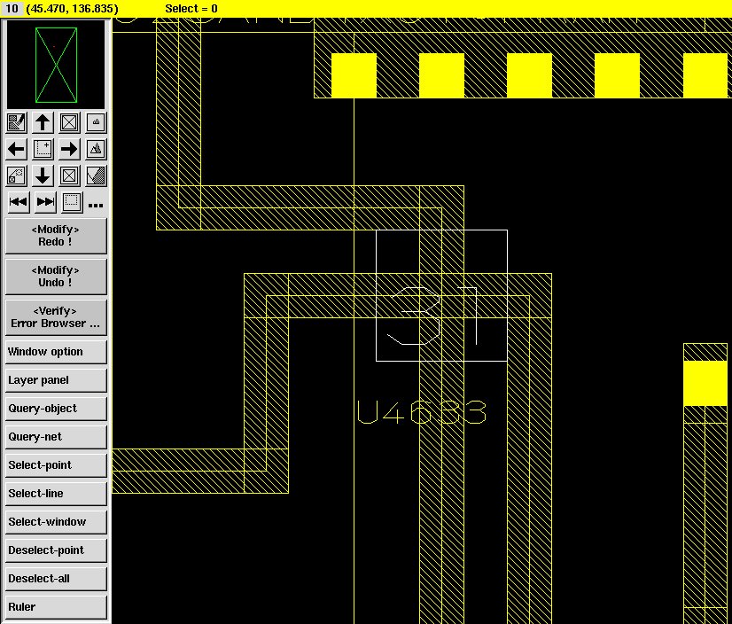Click the dotted rectangle area icon
The width and height of the screenshot is (732, 624).
pyautogui.click(x=72, y=202)
